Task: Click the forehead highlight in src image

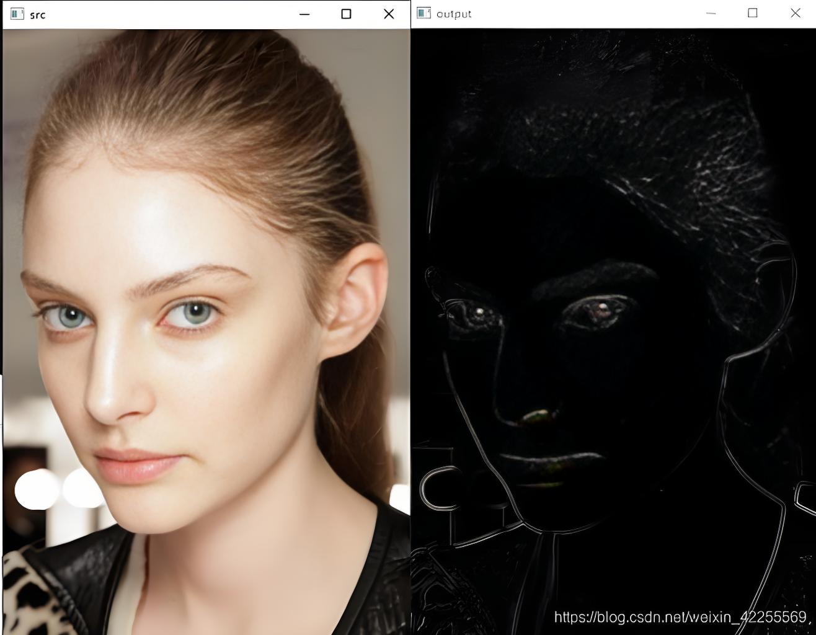Action: coord(155,217)
